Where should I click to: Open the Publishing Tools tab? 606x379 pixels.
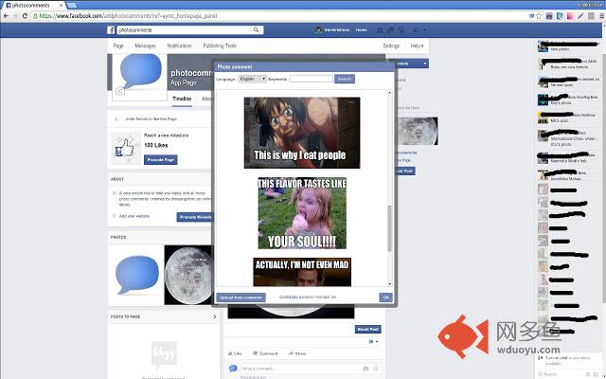[x=220, y=45]
